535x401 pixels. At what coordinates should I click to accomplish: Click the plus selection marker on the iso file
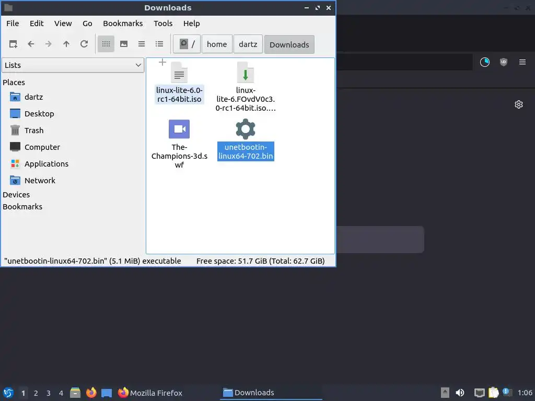pos(162,63)
